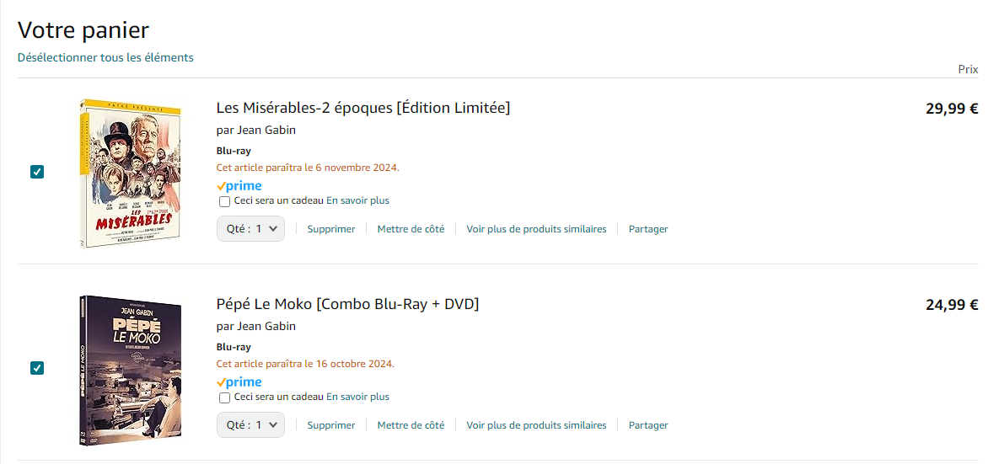View similar products for Les Misérables
988x464 pixels.
pos(536,229)
